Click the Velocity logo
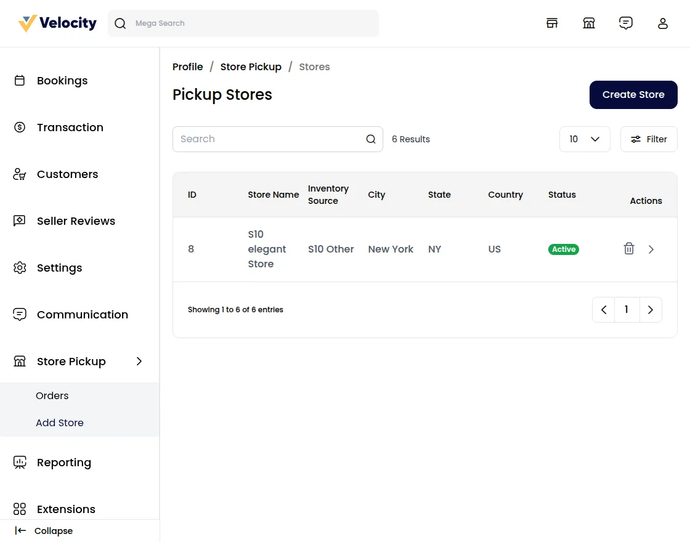690x542 pixels. pos(57,23)
